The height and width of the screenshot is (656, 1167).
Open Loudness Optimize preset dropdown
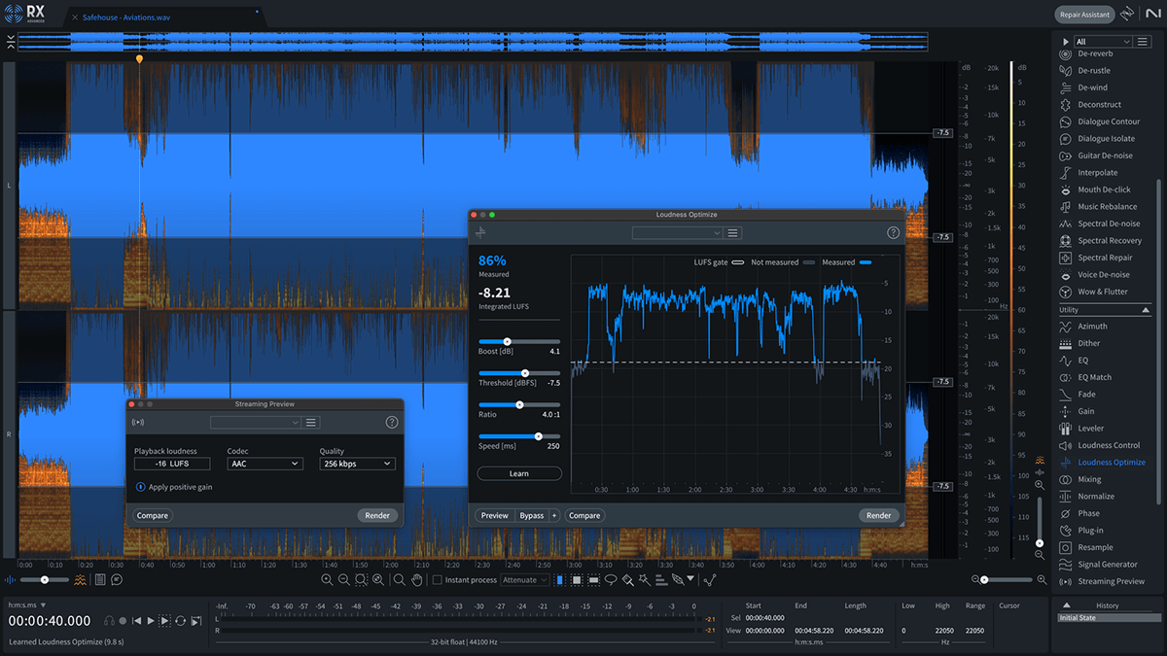point(677,233)
